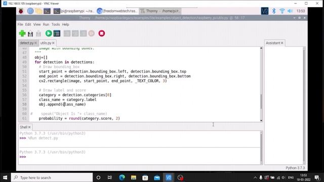Launch Microsoft Edge from Windows taskbar
324x182 pixels.
click(x=122, y=177)
